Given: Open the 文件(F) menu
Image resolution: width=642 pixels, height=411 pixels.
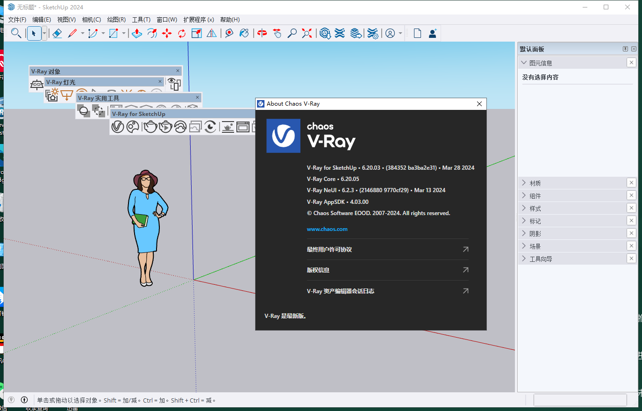Looking at the screenshot, I should tap(17, 20).
